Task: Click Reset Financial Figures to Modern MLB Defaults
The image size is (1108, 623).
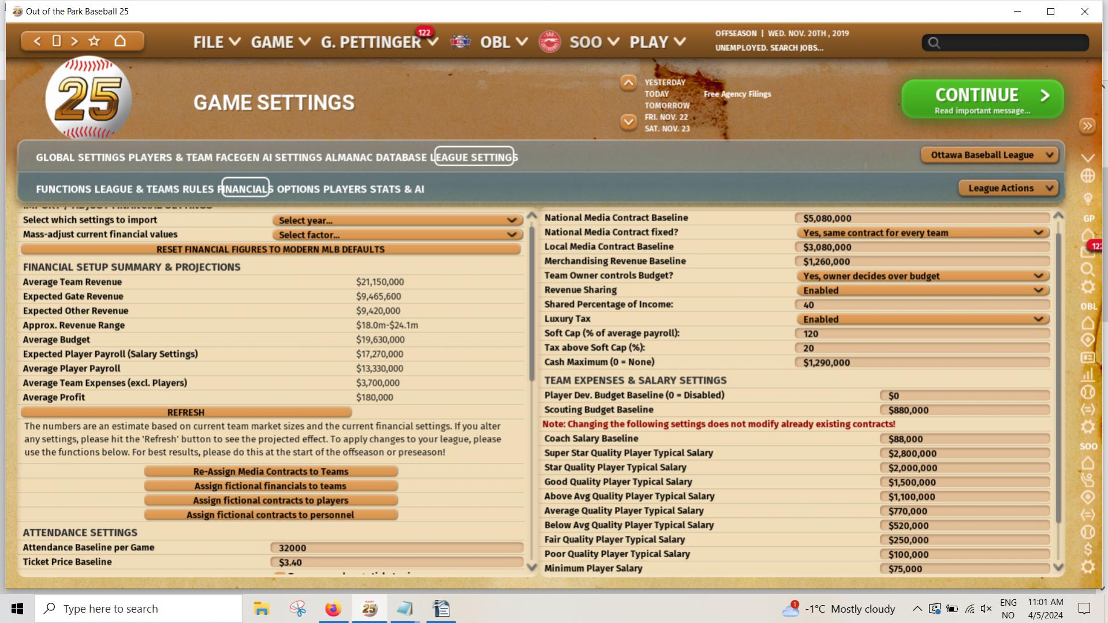Action: click(x=270, y=249)
